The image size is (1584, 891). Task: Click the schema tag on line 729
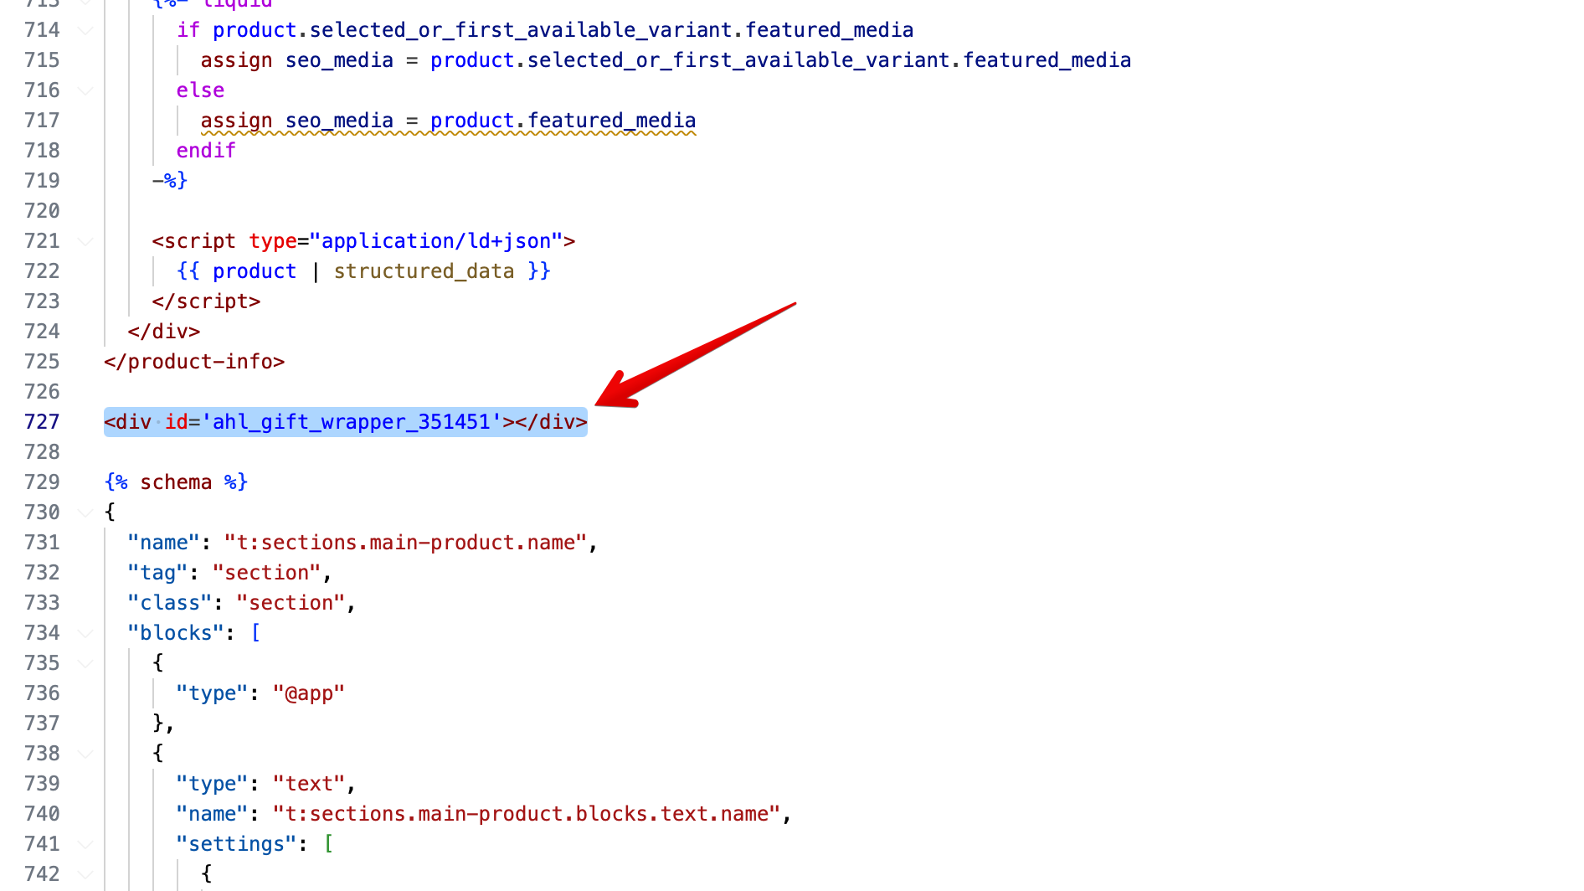176,482
